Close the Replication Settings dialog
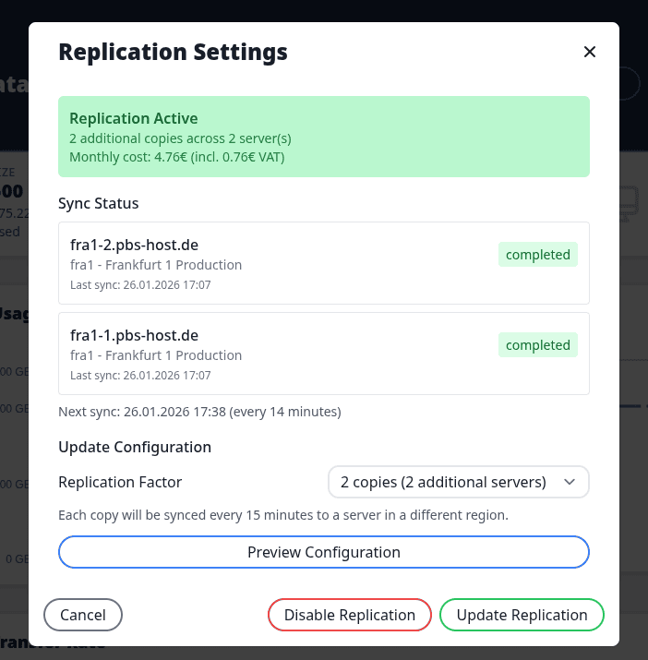 pyautogui.click(x=590, y=52)
